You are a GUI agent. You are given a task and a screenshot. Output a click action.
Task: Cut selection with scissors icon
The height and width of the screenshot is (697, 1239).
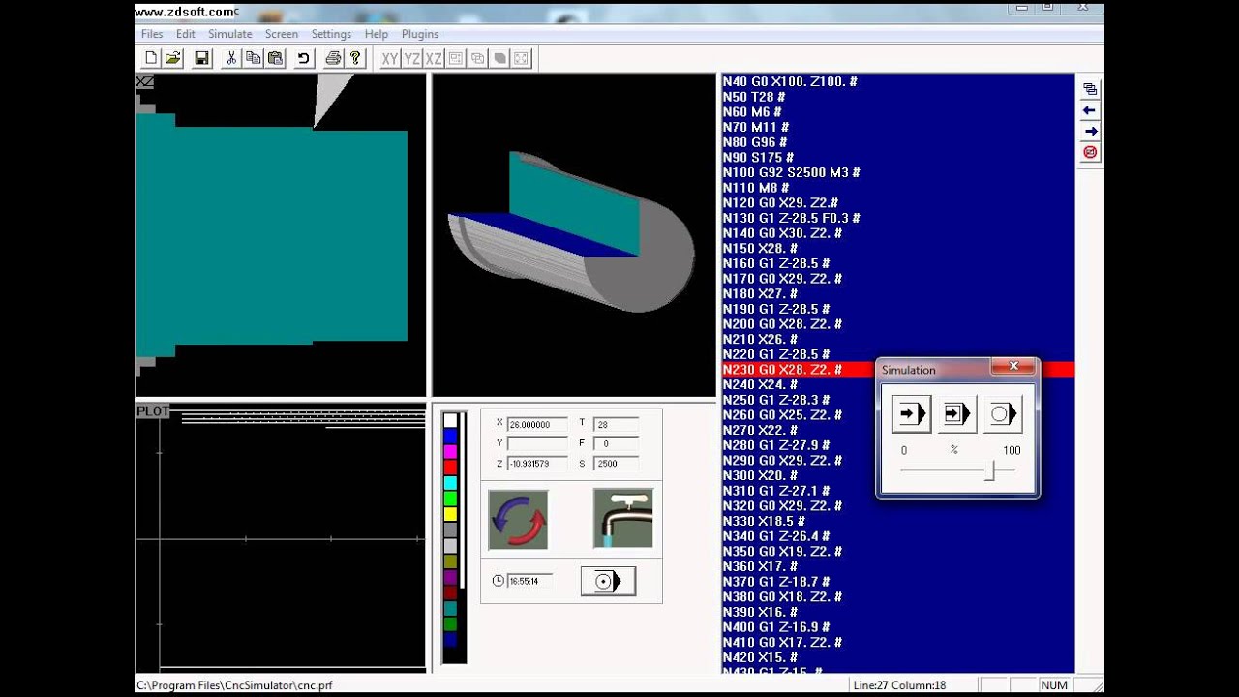tap(231, 58)
